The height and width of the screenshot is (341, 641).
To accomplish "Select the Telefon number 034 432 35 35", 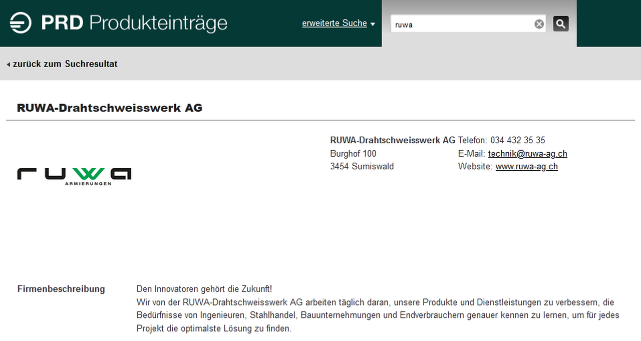I will tap(518, 140).
